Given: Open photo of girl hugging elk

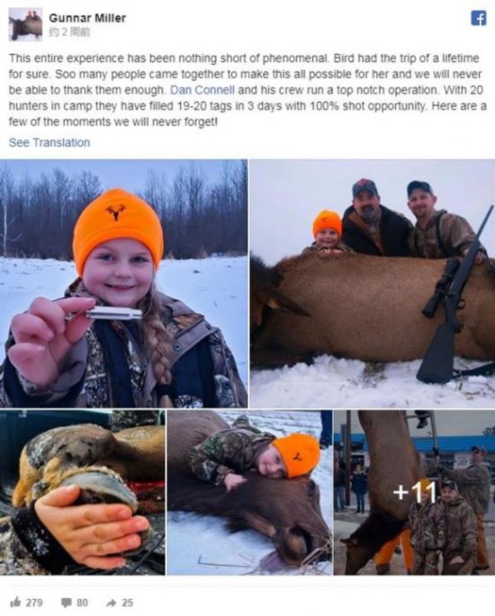Looking at the screenshot, I should pos(249,492).
